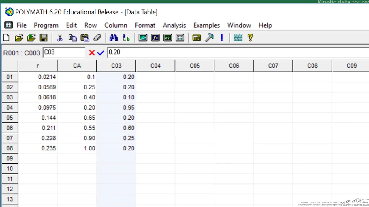The height and width of the screenshot is (207, 369).
Task: Open the Program menu
Action: [x=46, y=25]
